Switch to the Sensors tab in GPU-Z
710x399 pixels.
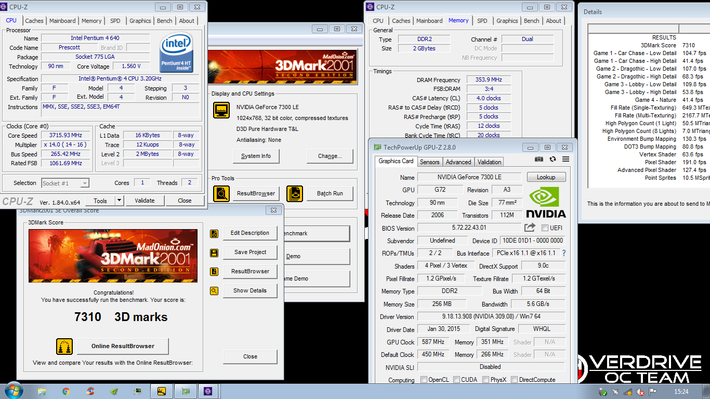click(430, 162)
